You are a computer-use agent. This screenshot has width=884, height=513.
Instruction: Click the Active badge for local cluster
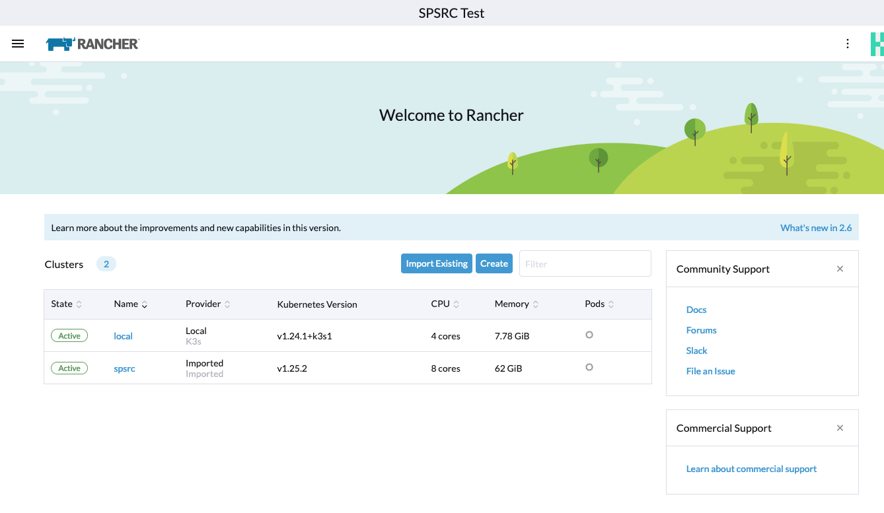(69, 335)
